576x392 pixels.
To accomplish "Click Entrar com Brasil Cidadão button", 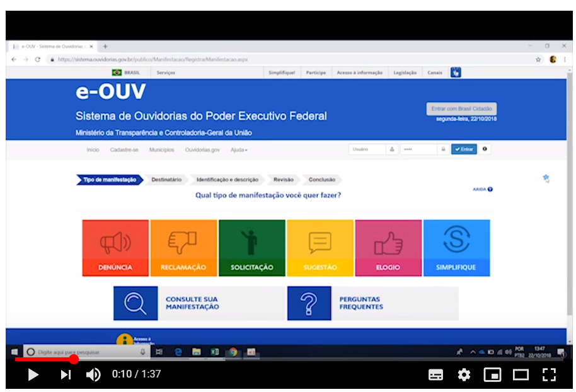I will (x=461, y=108).
